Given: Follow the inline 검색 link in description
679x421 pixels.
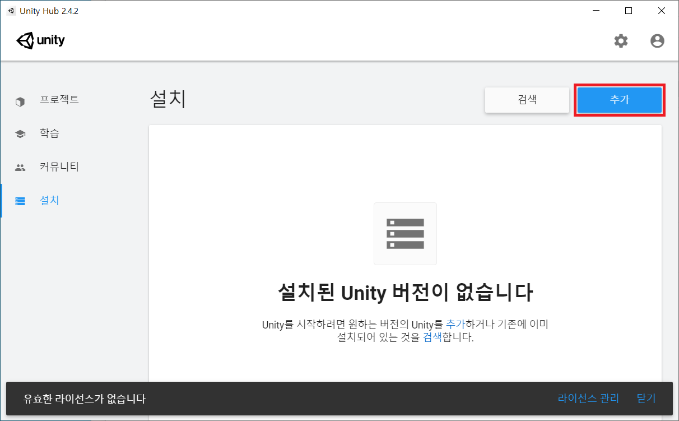Looking at the screenshot, I should [432, 338].
